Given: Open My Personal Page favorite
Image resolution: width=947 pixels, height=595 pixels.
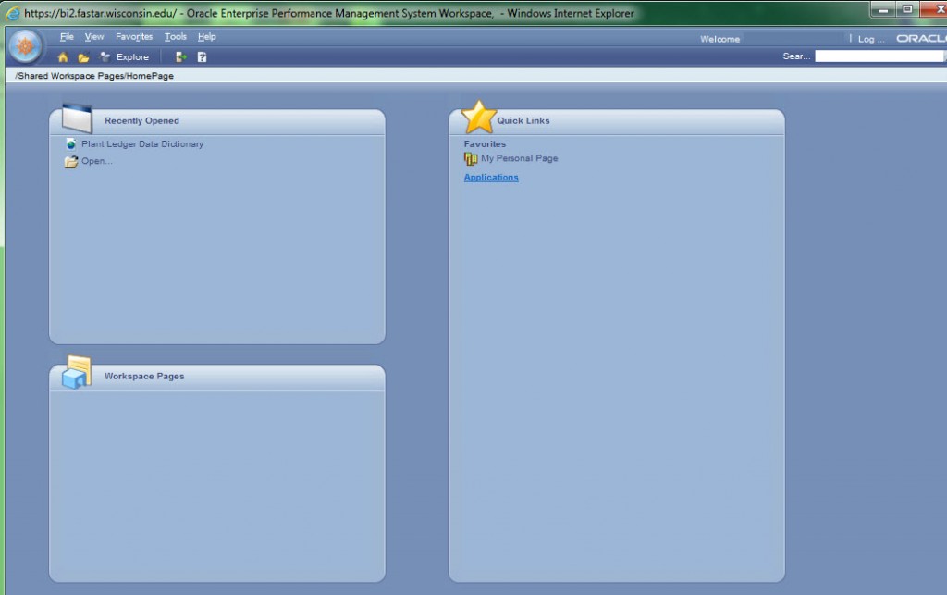Looking at the screenshot, I should coord(519,159).
